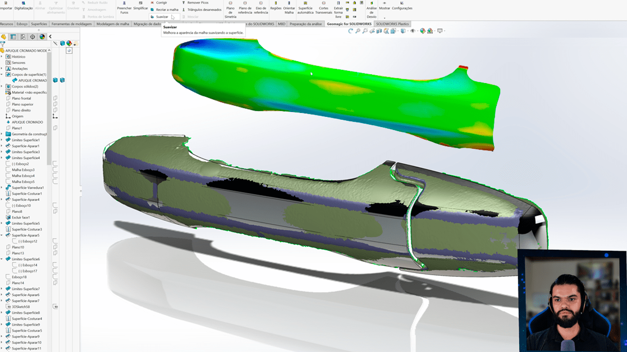The height and width of the screenshot is (352, 627).
Task: Open the Modelagem de malha tab
Action: click(x=113, y=23)
